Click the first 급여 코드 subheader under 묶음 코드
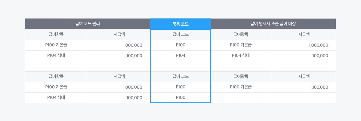Viewport: 361px width, 121px height. 180,35
